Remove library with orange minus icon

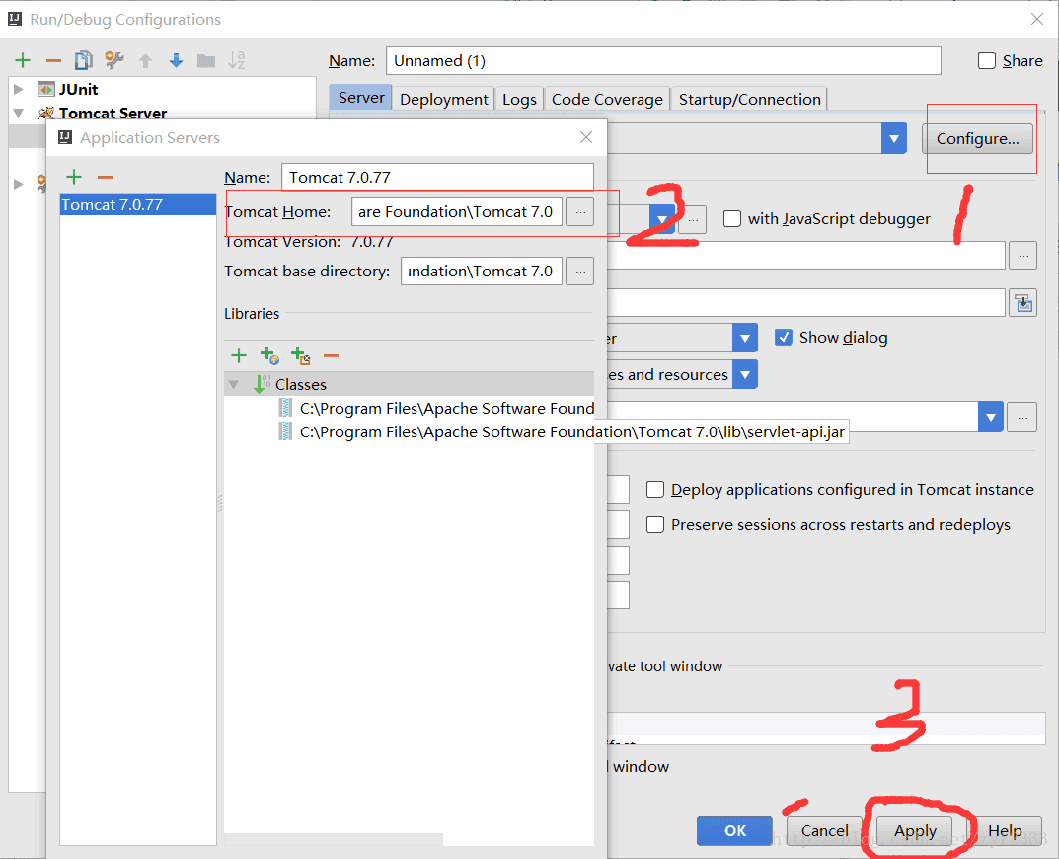(x=331, y=355)
